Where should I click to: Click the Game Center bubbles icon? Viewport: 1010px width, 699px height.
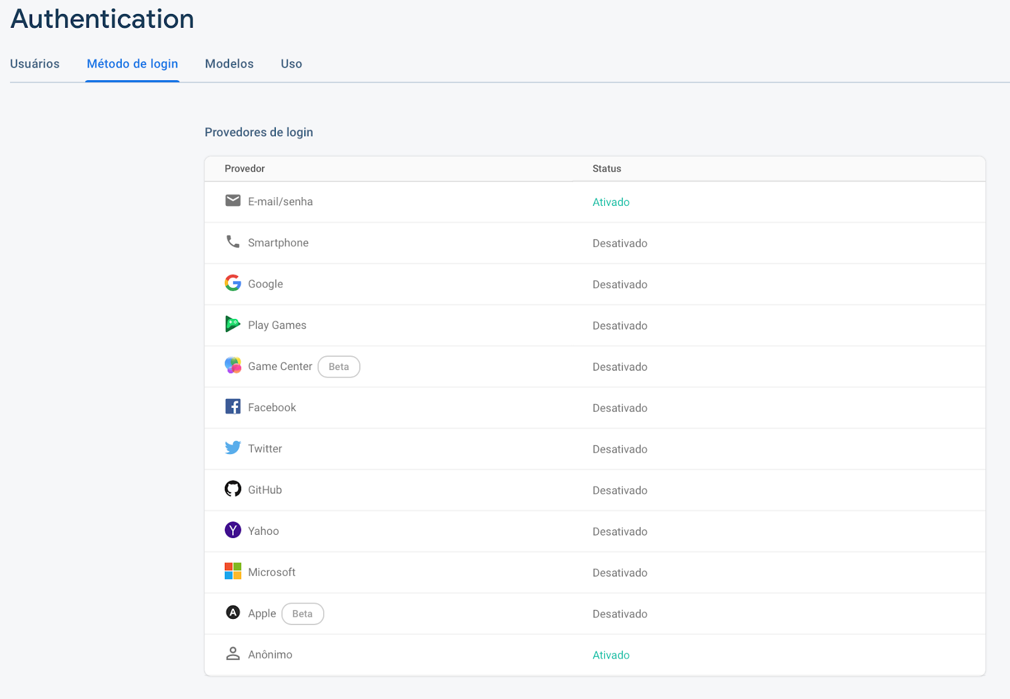[x=233, y=366]
